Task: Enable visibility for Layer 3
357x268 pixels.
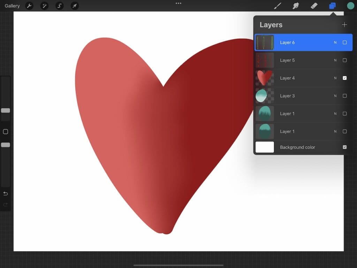Action: (344, 96)
